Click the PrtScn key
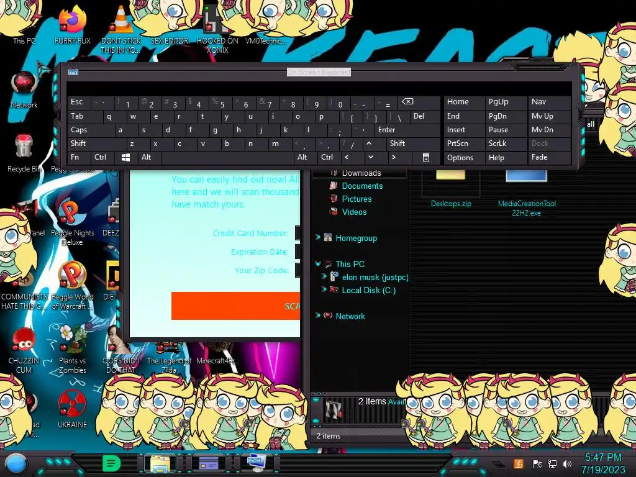The image size is (636, 477). (x=464, y=143)
